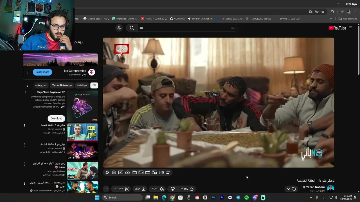Open Discord from the taskbar

(x=255, y=198)
